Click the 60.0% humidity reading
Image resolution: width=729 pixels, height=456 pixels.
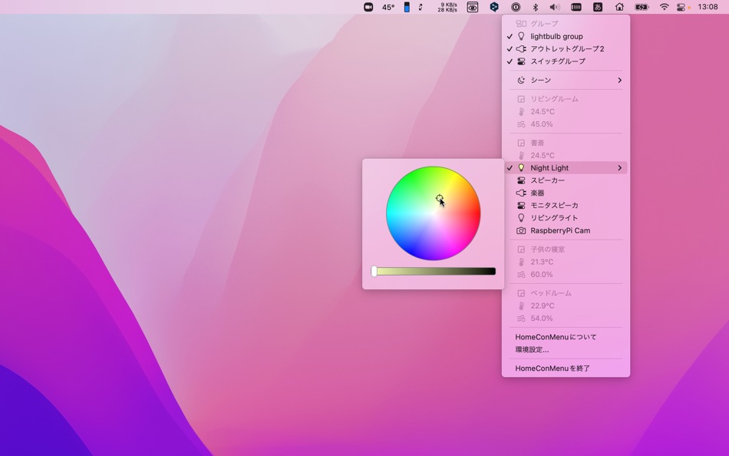(x=566, y=275)
